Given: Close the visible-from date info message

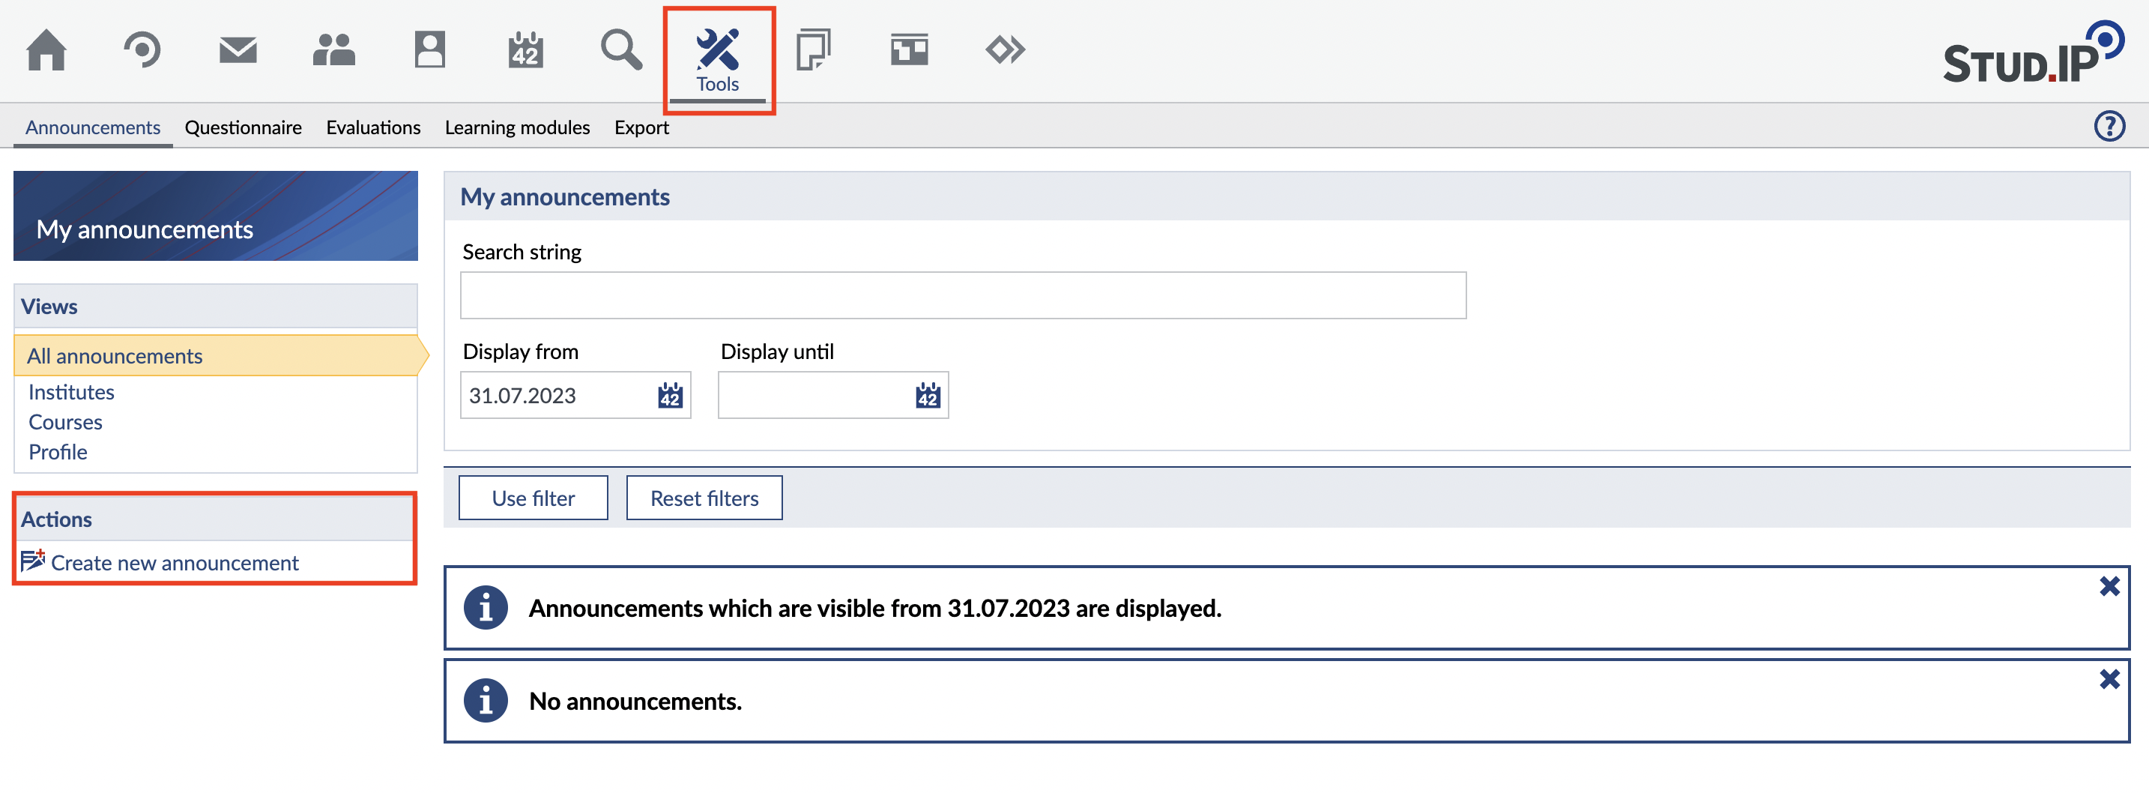Looking at the screenshot, I should (2109, 587).
